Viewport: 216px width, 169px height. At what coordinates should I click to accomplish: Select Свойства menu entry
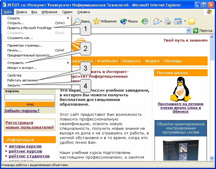point(36,75)
